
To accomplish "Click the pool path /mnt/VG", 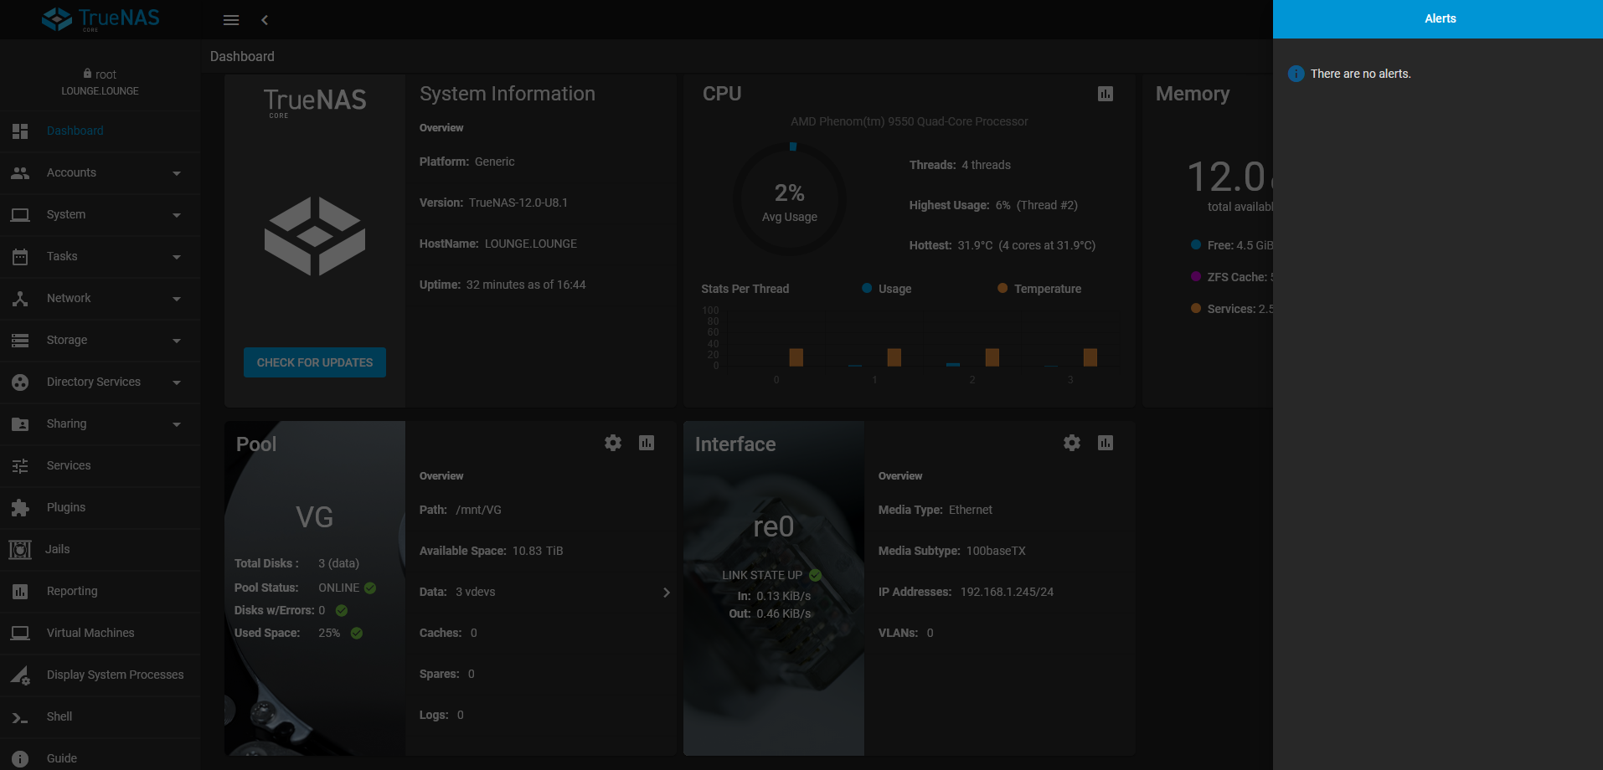I will (x=479, y=510).
